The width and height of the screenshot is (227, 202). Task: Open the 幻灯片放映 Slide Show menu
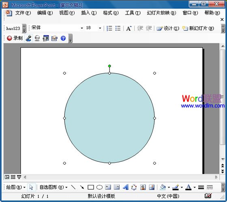point(161,13)
